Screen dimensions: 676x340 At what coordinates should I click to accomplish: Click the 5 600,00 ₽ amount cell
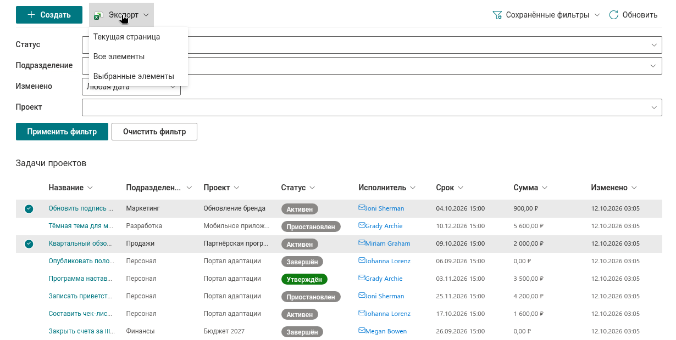tap(528, 226)
